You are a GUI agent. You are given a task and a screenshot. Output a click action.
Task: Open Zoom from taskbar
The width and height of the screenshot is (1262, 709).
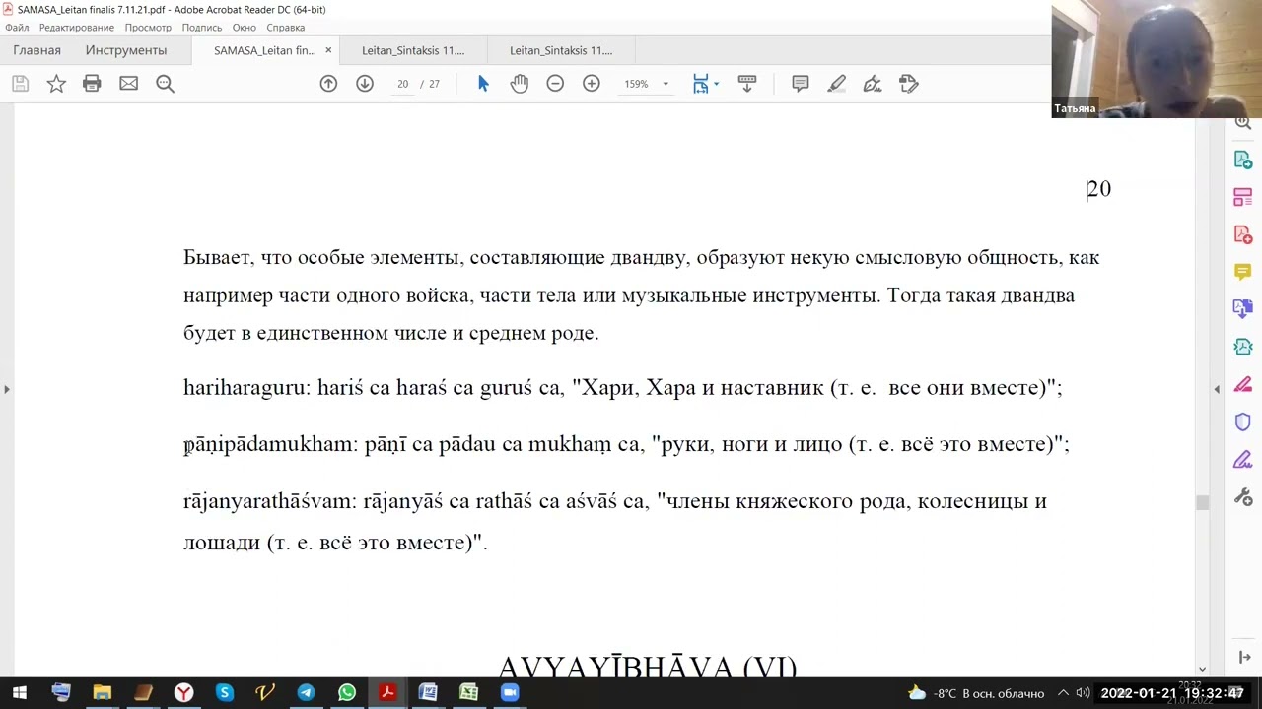(x=510, y=693)
